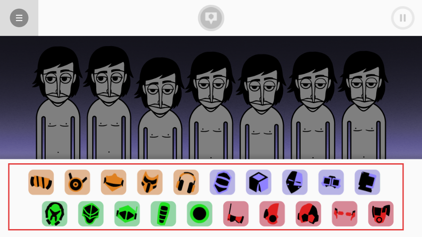Pick the green alien mask icon
Viewport: 422px width, 237px height.
pyautogui.click(x=91, y=214)
